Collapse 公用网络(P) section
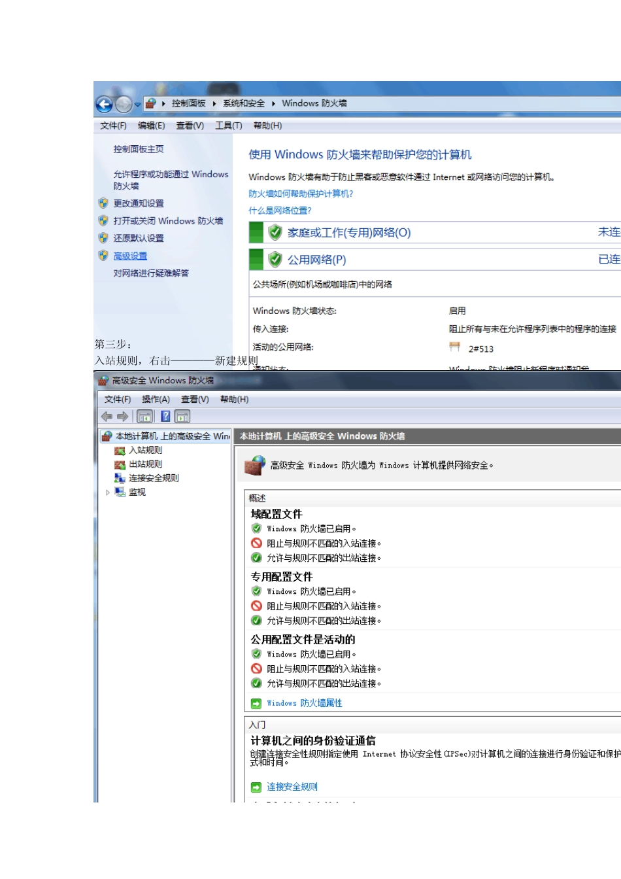 (x=435, y=260)
